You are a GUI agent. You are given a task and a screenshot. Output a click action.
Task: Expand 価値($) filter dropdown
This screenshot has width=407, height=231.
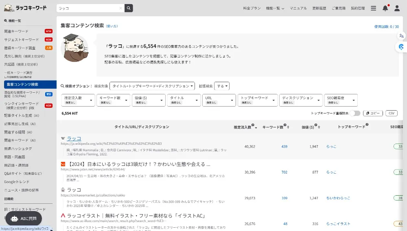(149, 100)
